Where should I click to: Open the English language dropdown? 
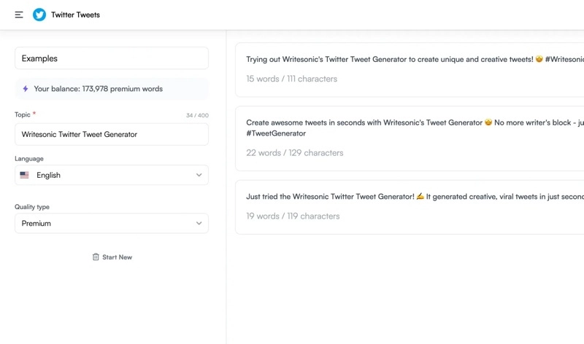111,175
